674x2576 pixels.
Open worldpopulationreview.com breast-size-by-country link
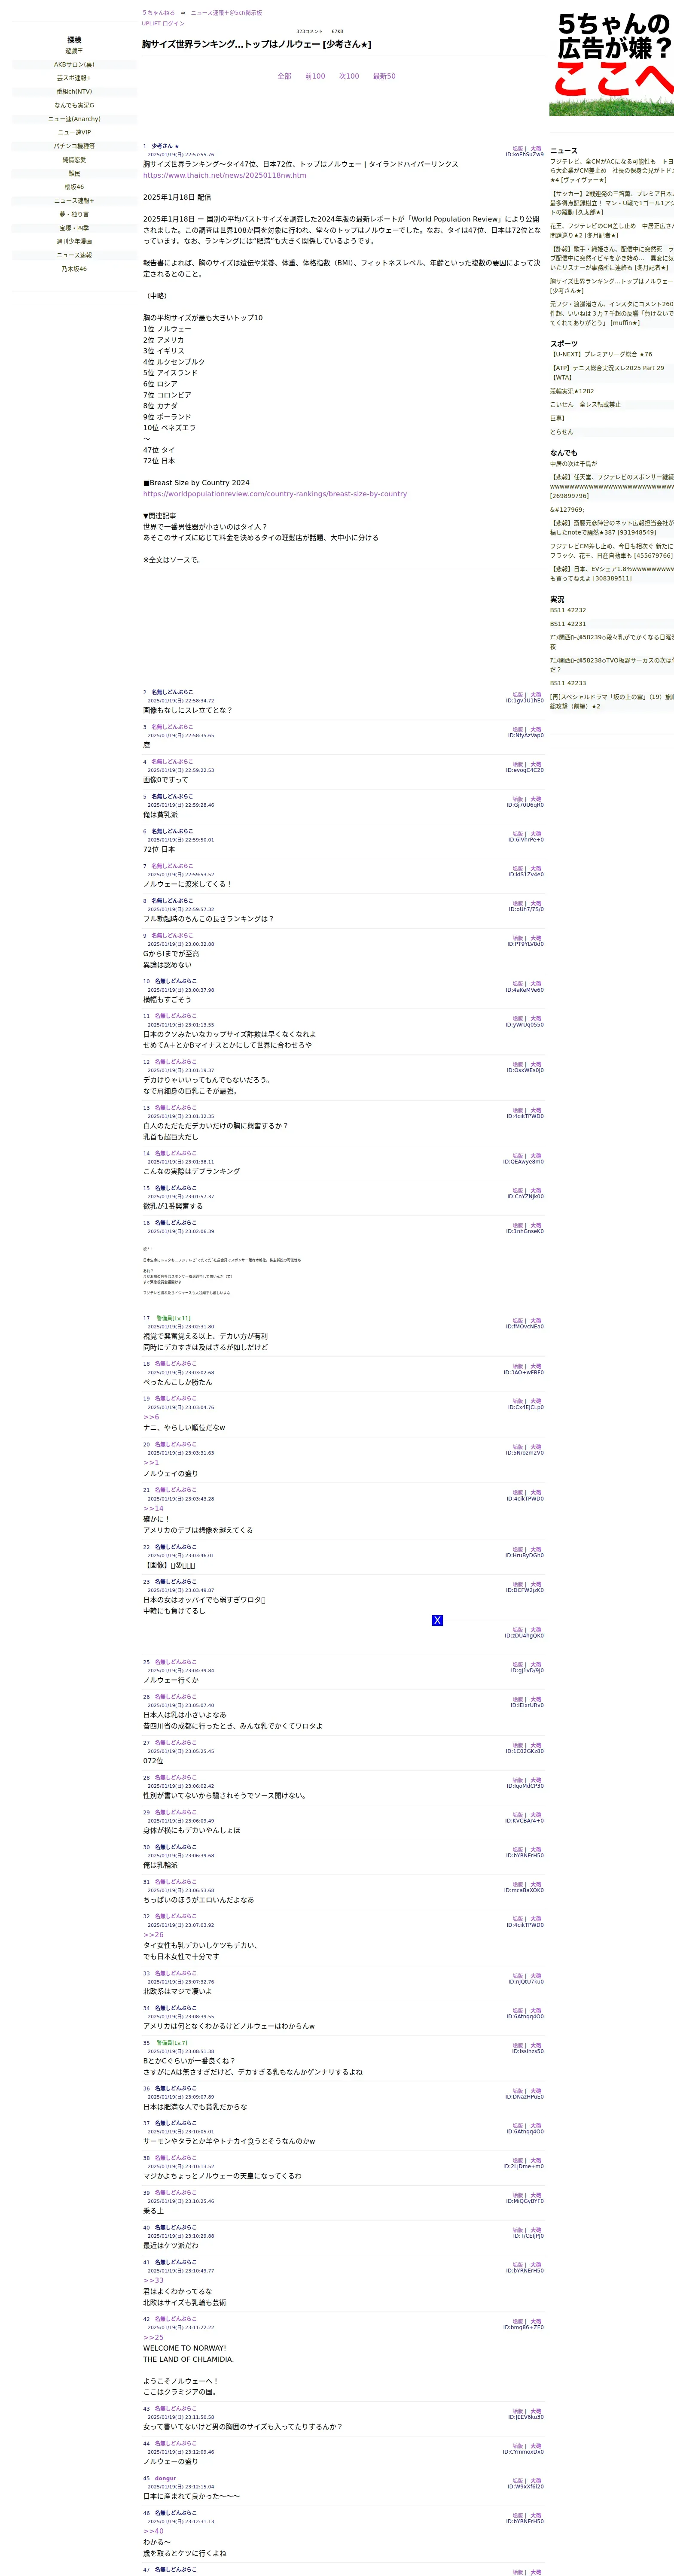[x=275, y=494]
